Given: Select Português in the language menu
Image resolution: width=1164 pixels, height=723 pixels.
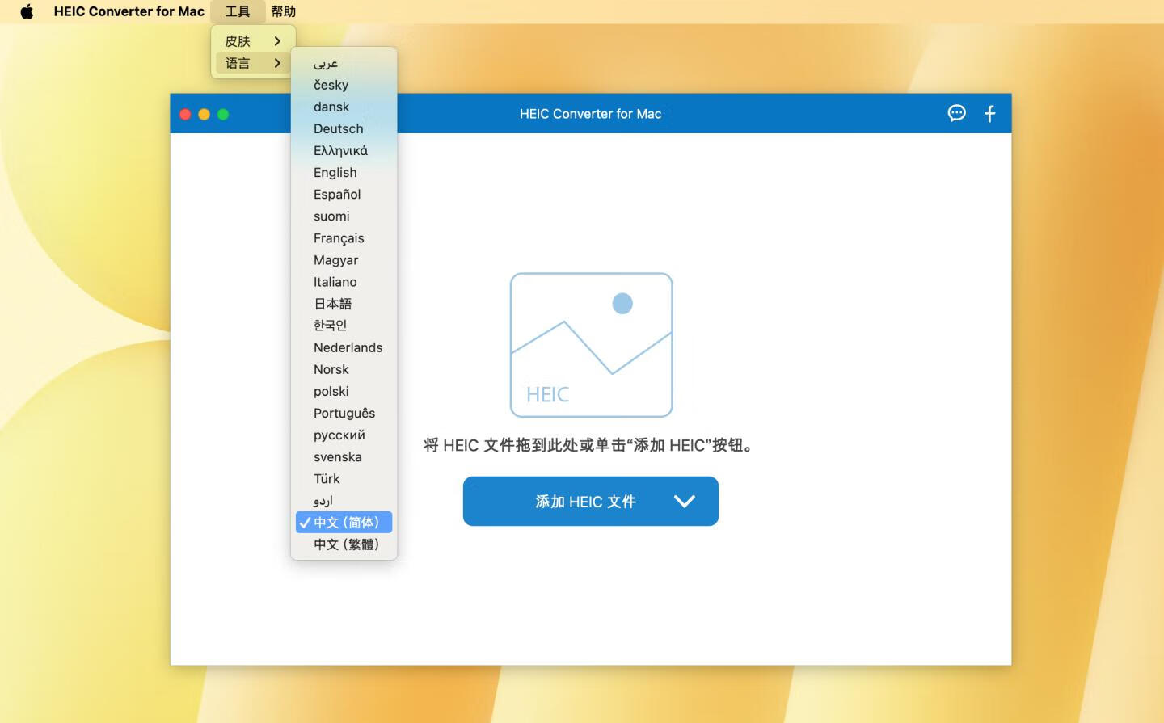Looking at the screenshot, I should pos(344,413).
